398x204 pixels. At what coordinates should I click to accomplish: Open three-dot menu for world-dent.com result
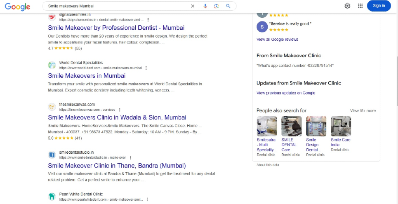pyautogui.click(x=146, y=68)
